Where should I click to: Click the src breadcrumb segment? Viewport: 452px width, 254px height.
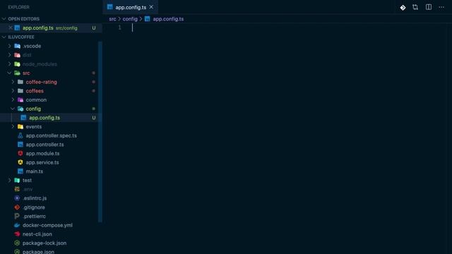click(x=112, y=19)
